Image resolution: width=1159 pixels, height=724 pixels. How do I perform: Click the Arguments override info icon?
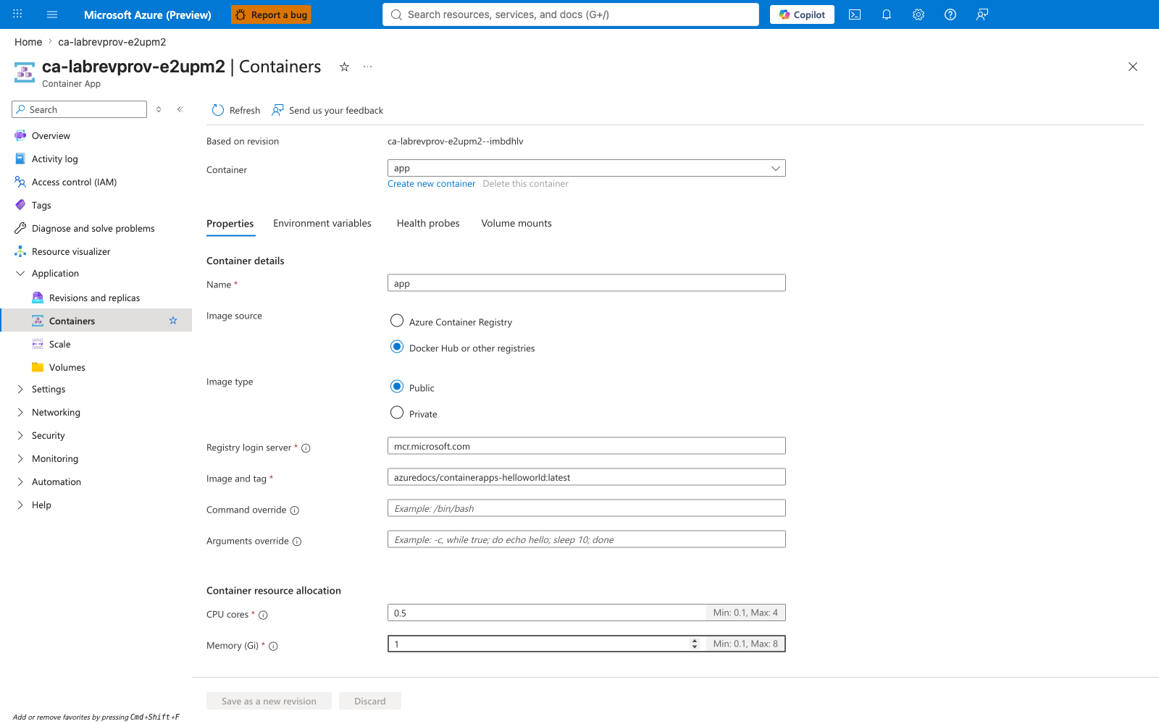click(297, 542)
